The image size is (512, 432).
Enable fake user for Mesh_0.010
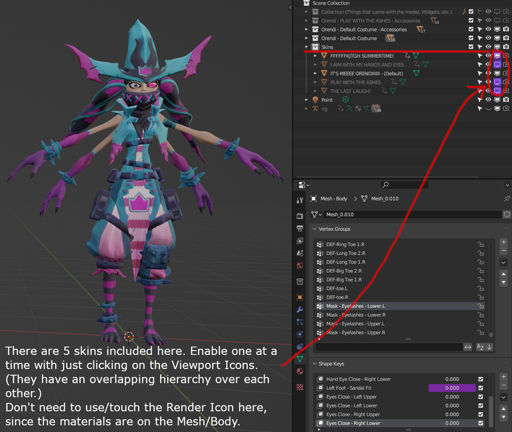click(507, 214)
